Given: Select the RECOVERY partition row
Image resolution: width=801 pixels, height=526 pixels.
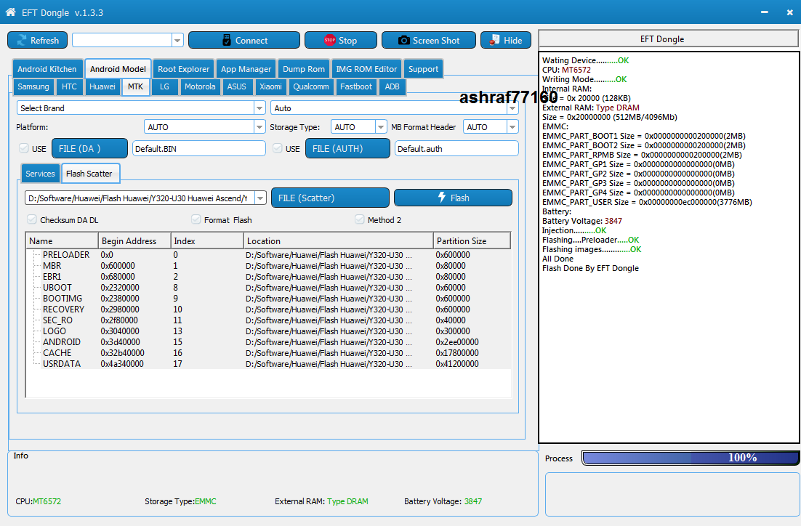Looking at the screenshot, I should click(268, 309).
